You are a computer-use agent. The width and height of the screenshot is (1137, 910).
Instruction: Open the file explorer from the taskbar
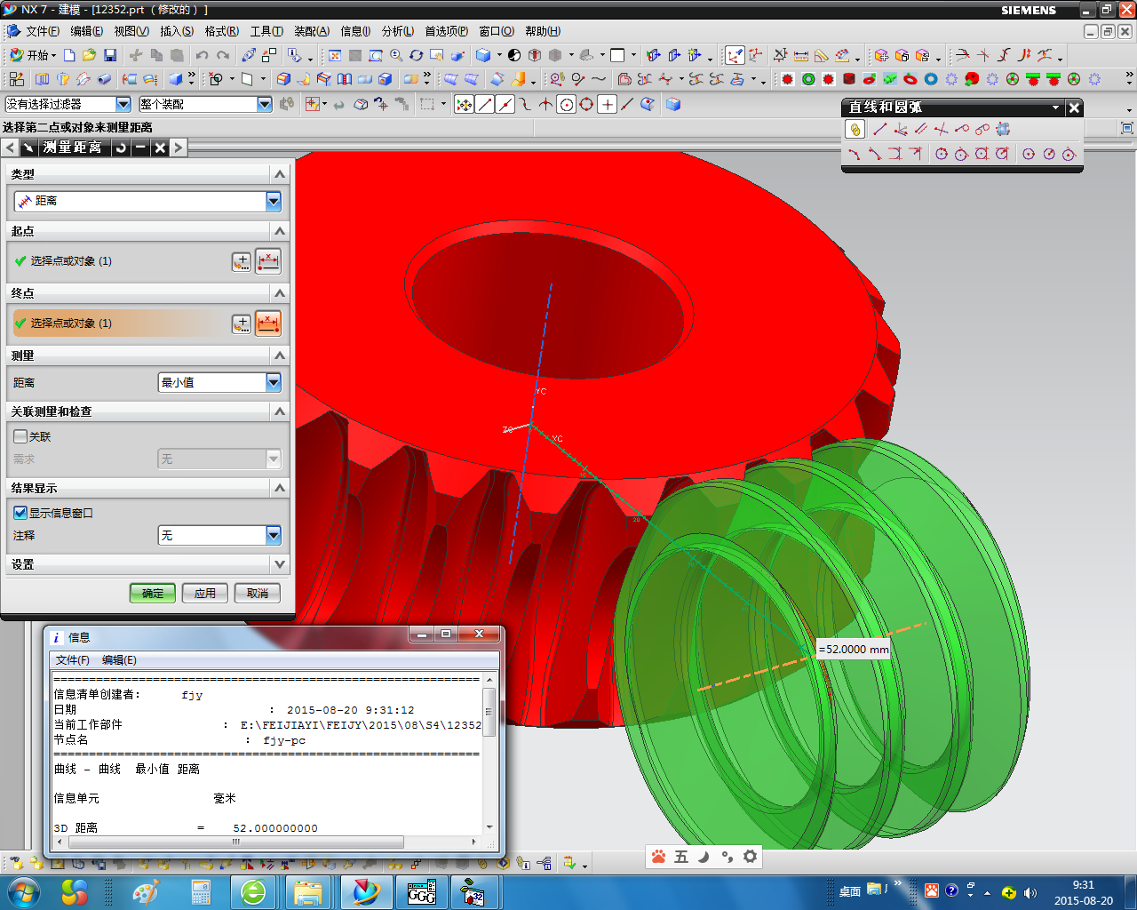[307, 892]
